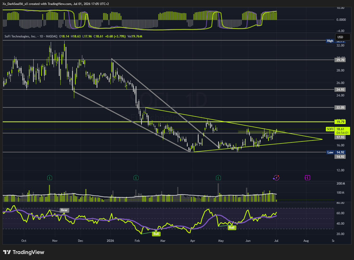This screenshot has height=260, width=354.
Task: Click the L17.96 low value
Action: [x=87, y=36]
